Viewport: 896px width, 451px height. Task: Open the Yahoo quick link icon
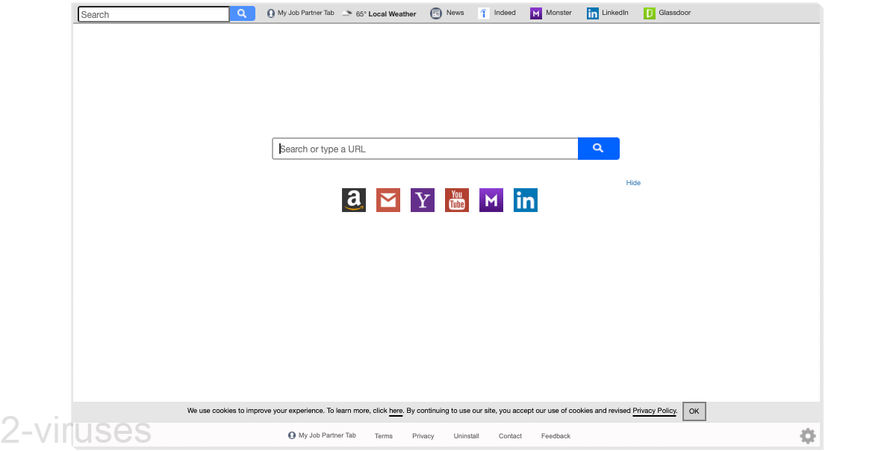pos(423,199)
